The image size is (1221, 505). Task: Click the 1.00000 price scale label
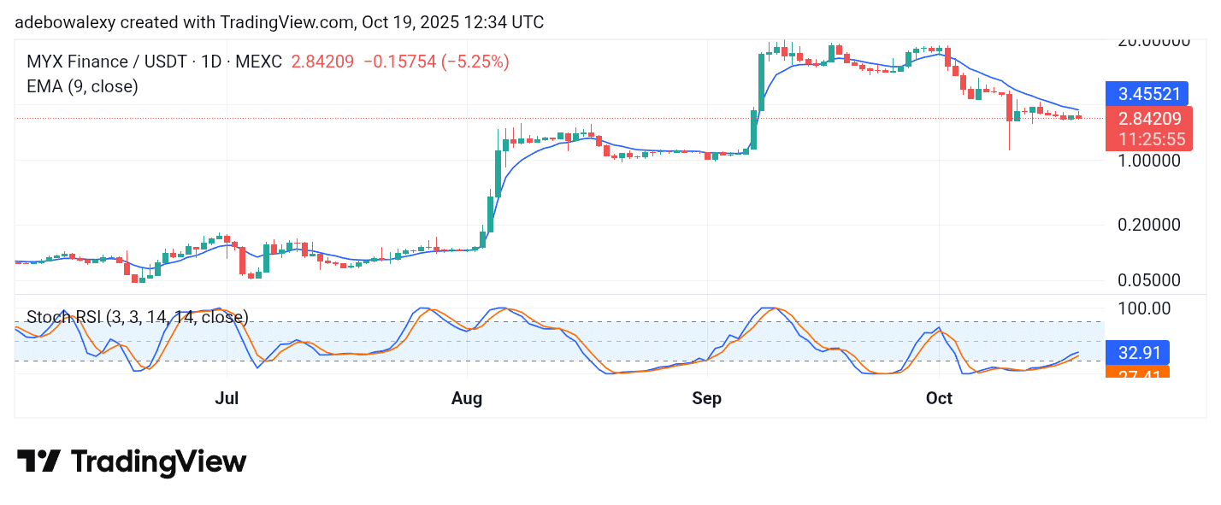point(1150,160)
